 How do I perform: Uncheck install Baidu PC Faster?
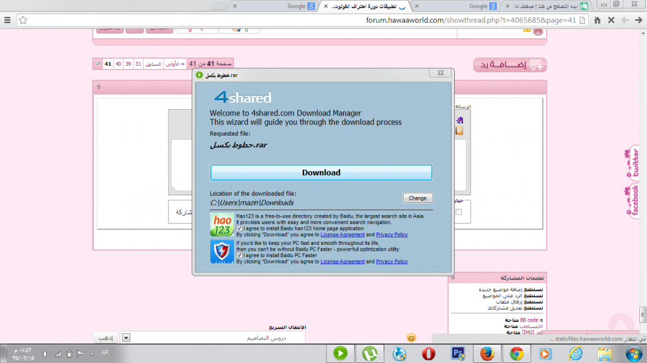pos(240,255)
